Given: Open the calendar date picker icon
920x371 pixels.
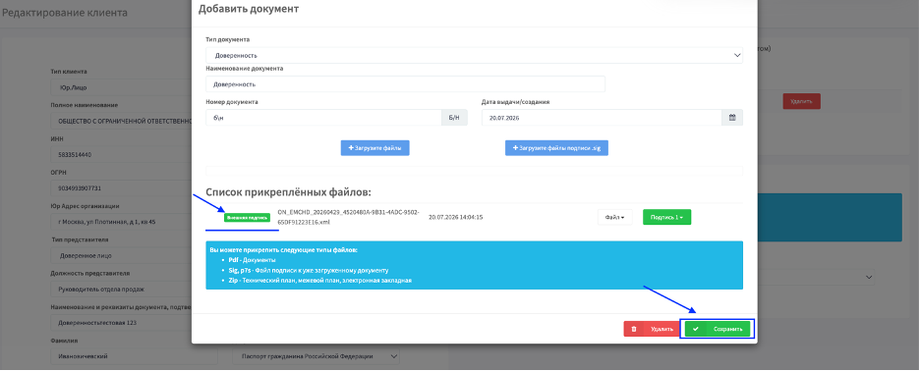Looking at the screenshot, I should coord(732,117).
